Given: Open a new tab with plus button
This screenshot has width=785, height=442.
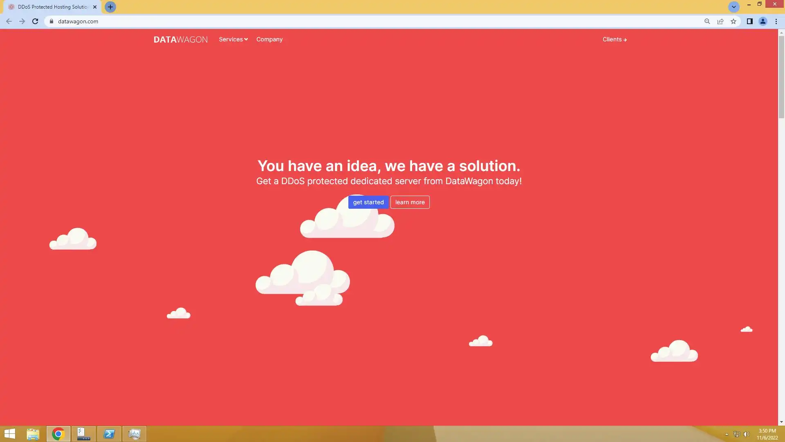Looking at the screenshot, I should pos(110,7).
